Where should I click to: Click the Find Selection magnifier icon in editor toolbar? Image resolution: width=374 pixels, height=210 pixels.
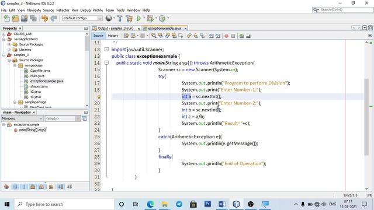[154, 36]
